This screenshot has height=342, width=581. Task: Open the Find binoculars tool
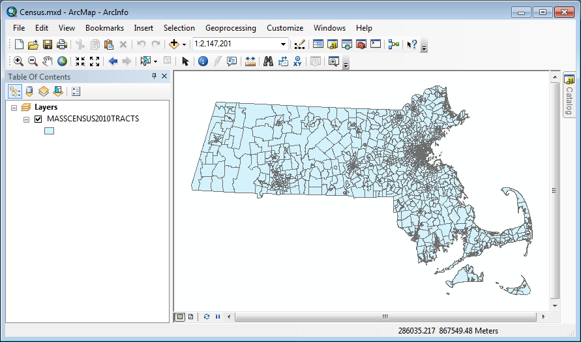(x=267, y=61)
